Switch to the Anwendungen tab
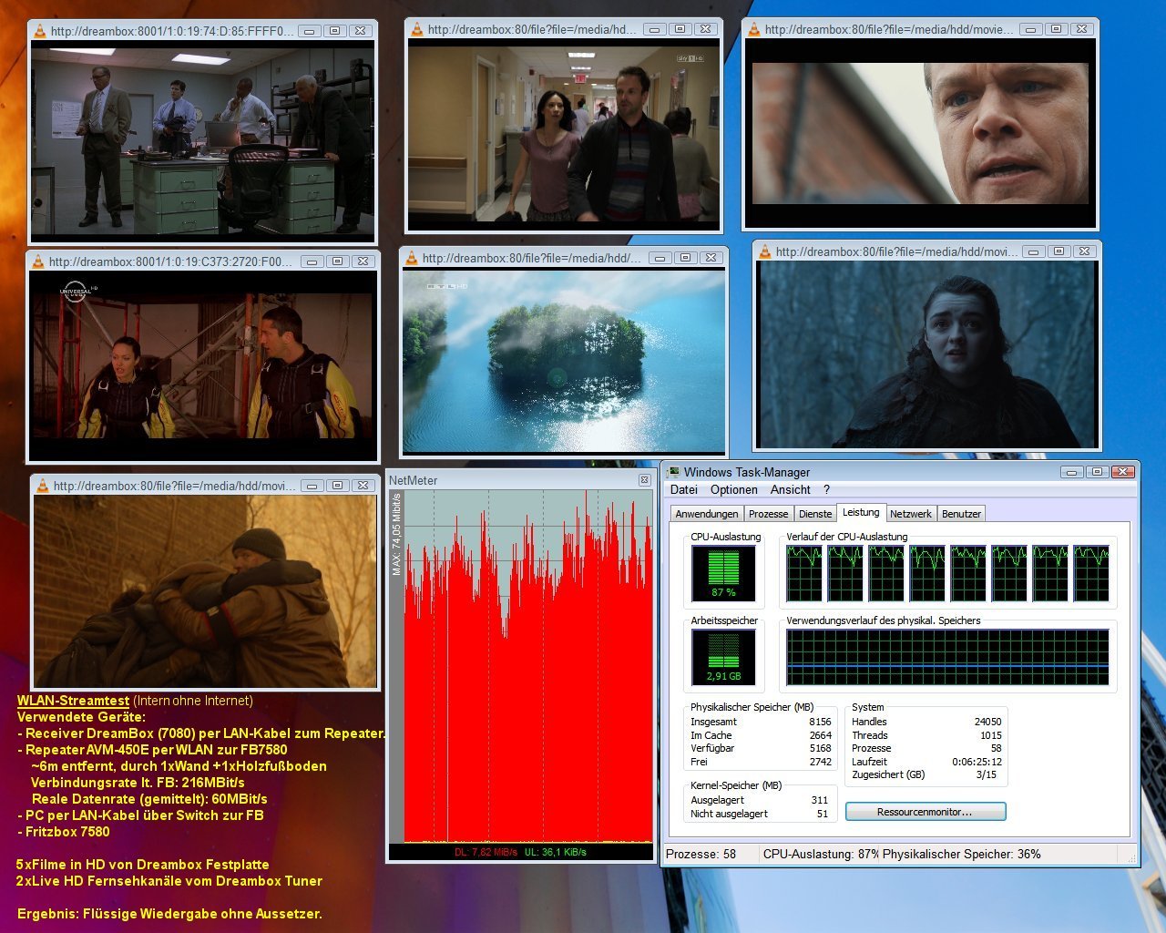The width and height of the screenshot is (1166, 933). [707, 514]
